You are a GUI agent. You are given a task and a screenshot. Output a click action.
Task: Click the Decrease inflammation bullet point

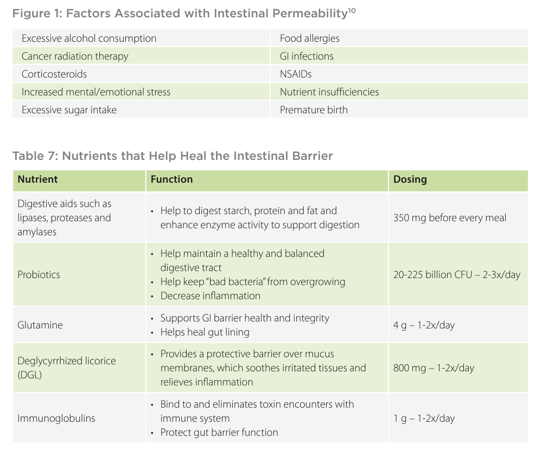click(x=210, y=296)
